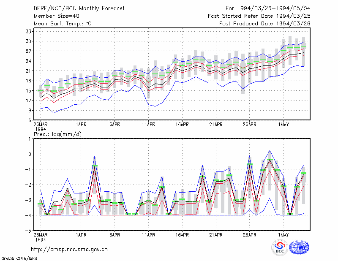This screenshot has width=338, height=261.
Task: Select the 1MAY label on precipitation axis
Action: pyautogui.click(x=283, y=235)
